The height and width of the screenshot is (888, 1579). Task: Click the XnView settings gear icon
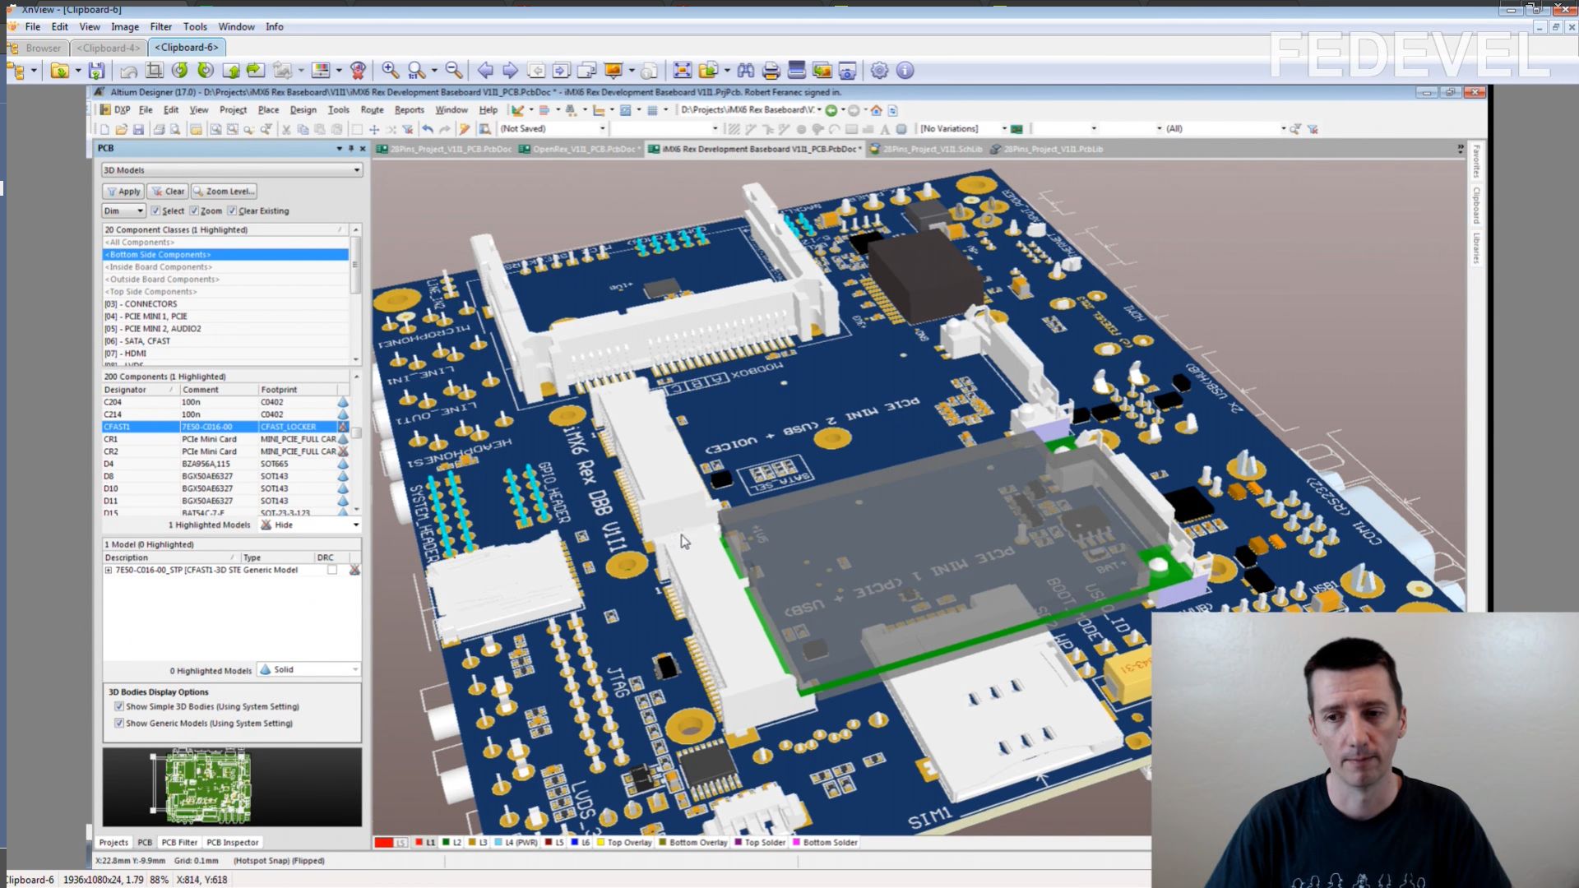879,71
